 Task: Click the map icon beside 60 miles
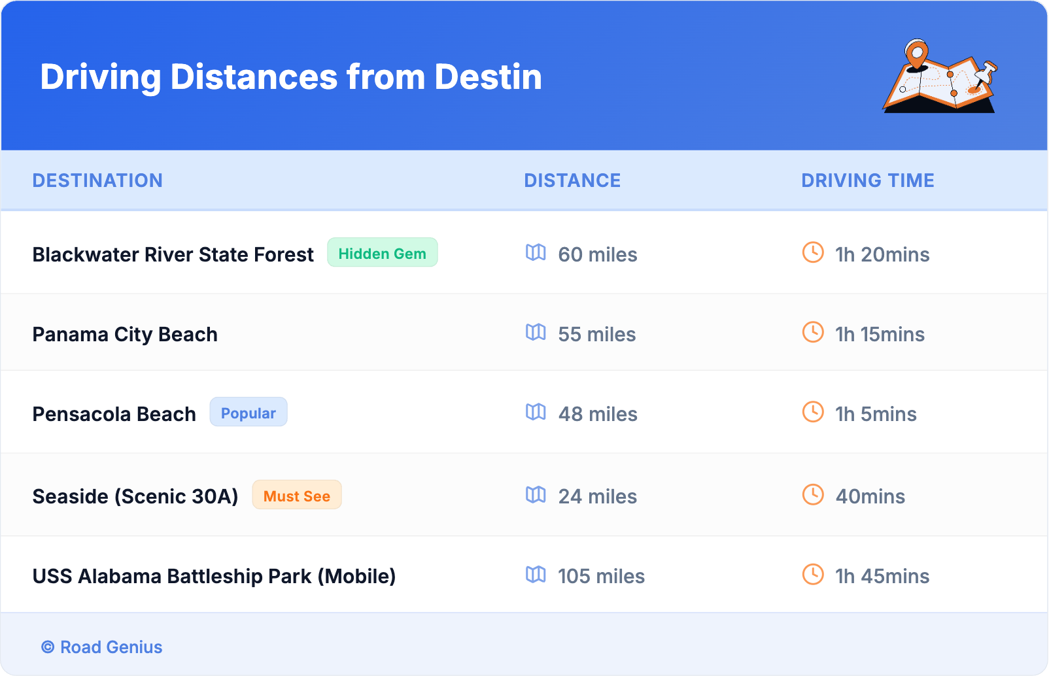pos(536,252)
